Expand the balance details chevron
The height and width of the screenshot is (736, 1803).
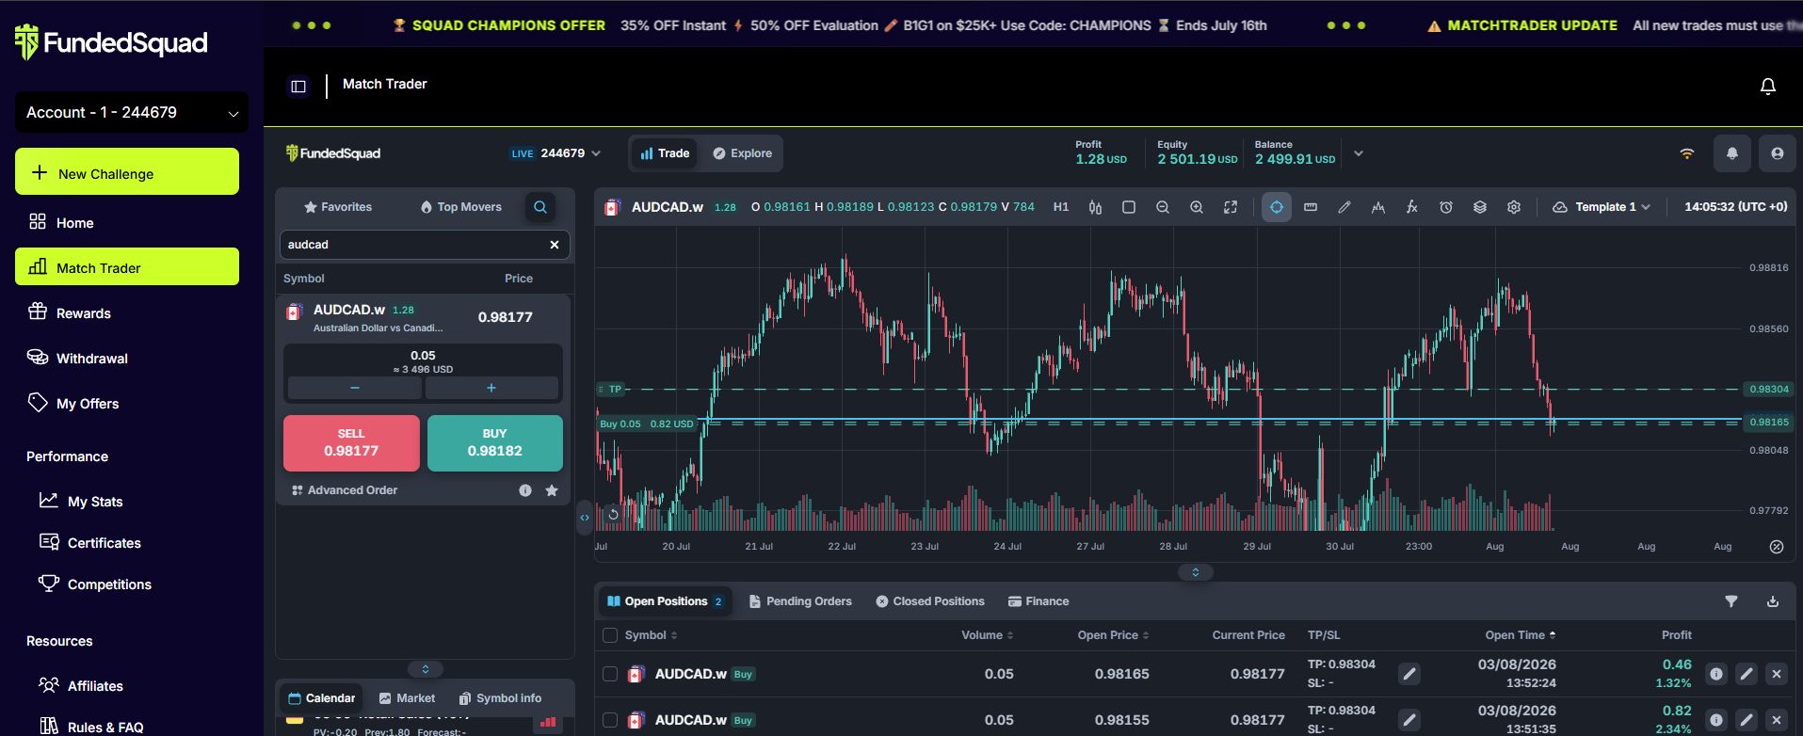click(x=1359, y=153)
